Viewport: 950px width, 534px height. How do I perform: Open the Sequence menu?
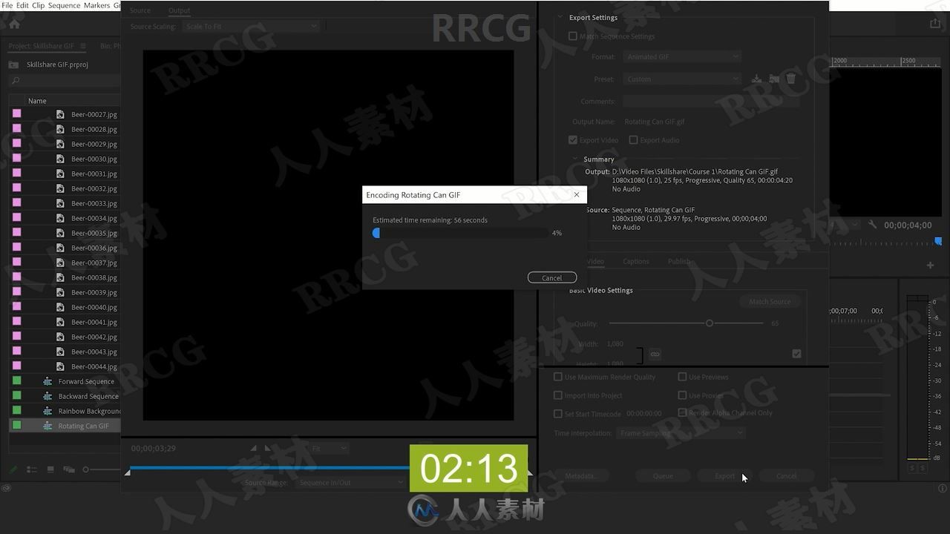click(64, 5)
